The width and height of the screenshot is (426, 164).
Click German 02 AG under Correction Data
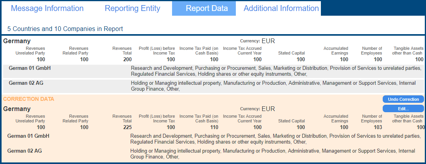[25, 151]
